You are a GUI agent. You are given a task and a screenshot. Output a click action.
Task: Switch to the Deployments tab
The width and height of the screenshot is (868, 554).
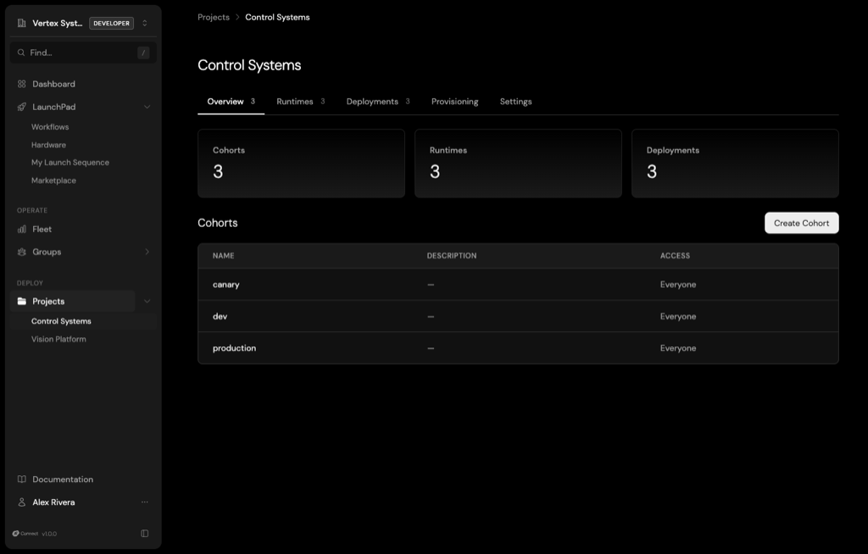[378, 102]
